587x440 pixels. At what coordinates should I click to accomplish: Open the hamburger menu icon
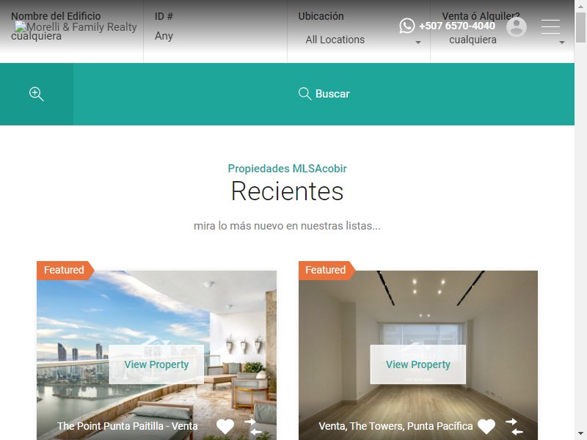tap(550, 26)
